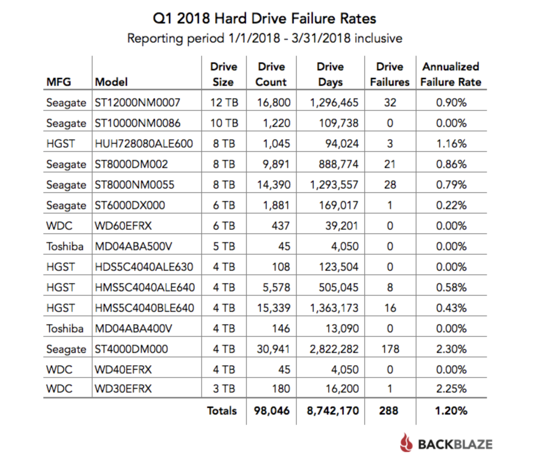Select model cell ST8000DM002

[131, 164]
